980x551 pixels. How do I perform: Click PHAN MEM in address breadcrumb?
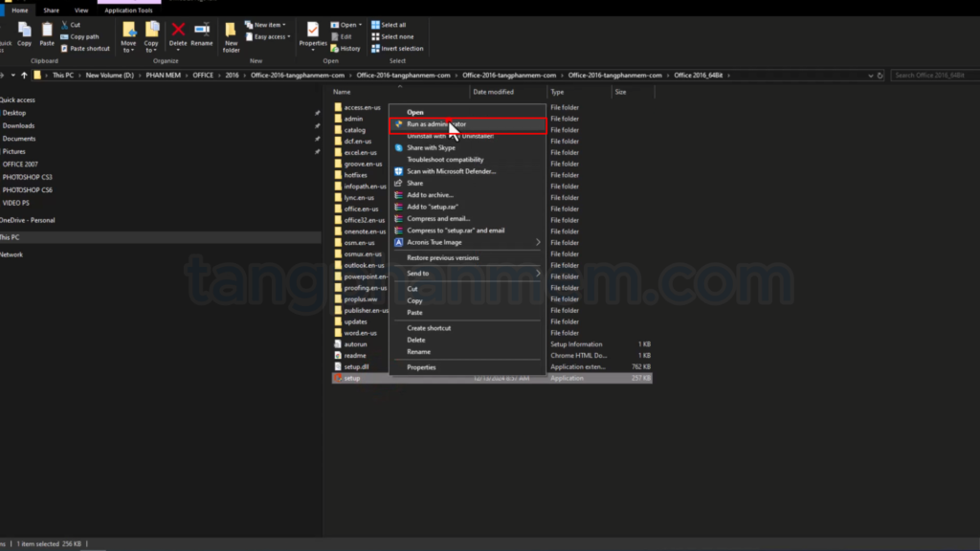click(x=163, y=75)
